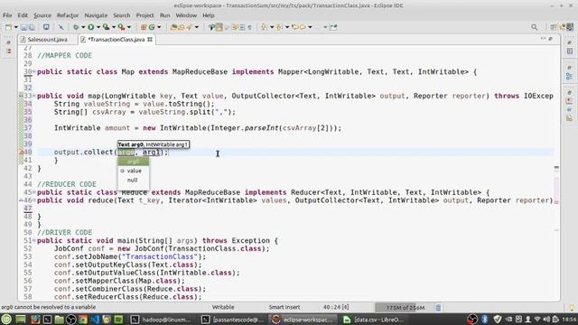Viewport: 578px width, 325px height.
Task: Click the green Run button
Action: coord(90,27)
